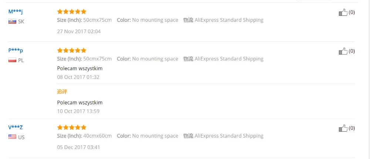Open reviewer M***j's profile link
Screen dimensions: 370x159
point(16,11)
